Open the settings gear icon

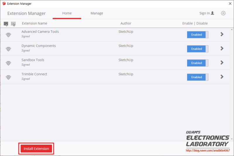223,13
